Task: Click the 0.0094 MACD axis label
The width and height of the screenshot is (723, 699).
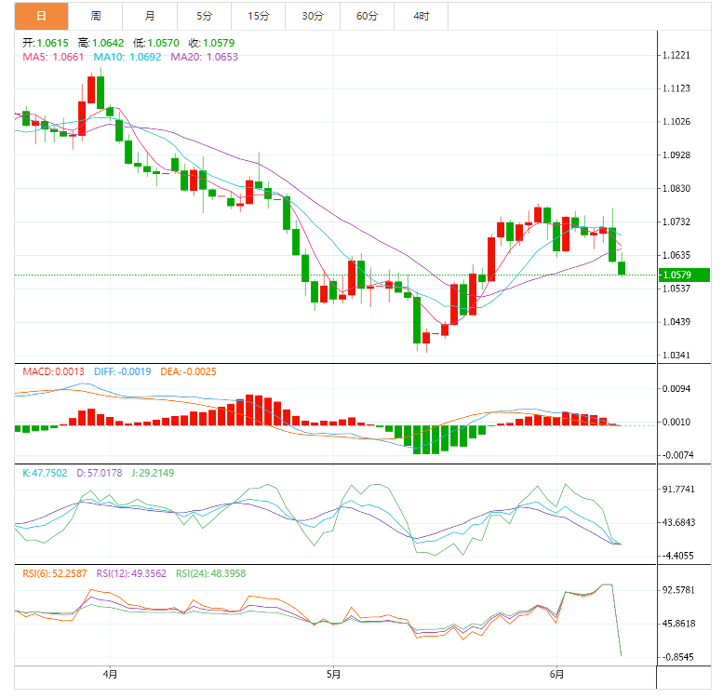Action: coord(676,389)
